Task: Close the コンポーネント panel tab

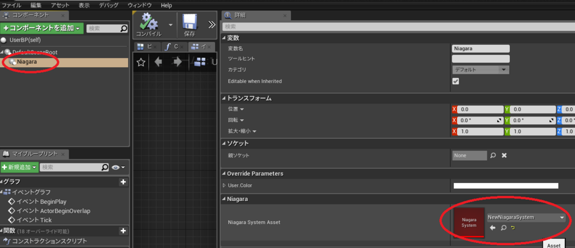Action: point(63,16)
